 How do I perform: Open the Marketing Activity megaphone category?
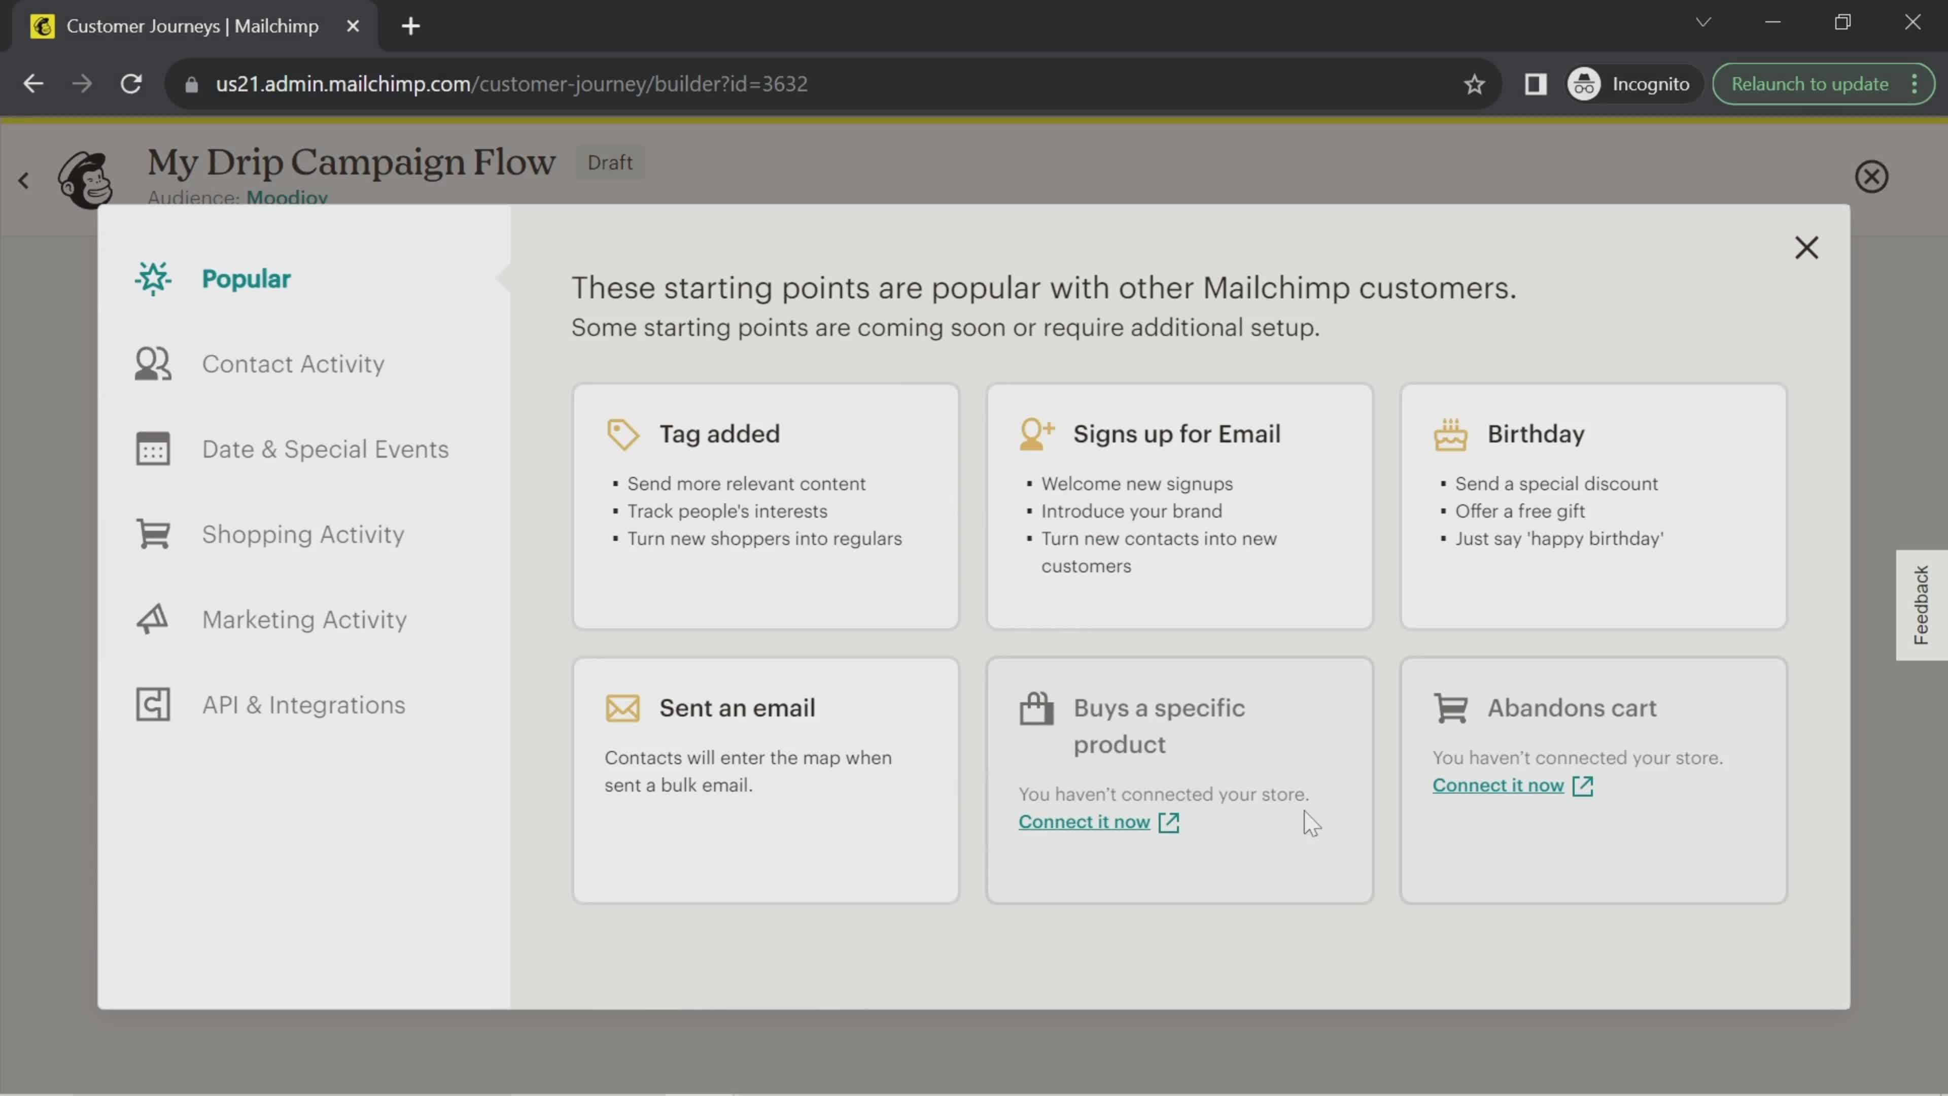304,619
